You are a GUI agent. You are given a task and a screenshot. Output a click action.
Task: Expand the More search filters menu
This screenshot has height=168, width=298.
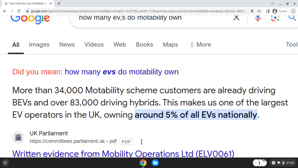pos(201,44)
